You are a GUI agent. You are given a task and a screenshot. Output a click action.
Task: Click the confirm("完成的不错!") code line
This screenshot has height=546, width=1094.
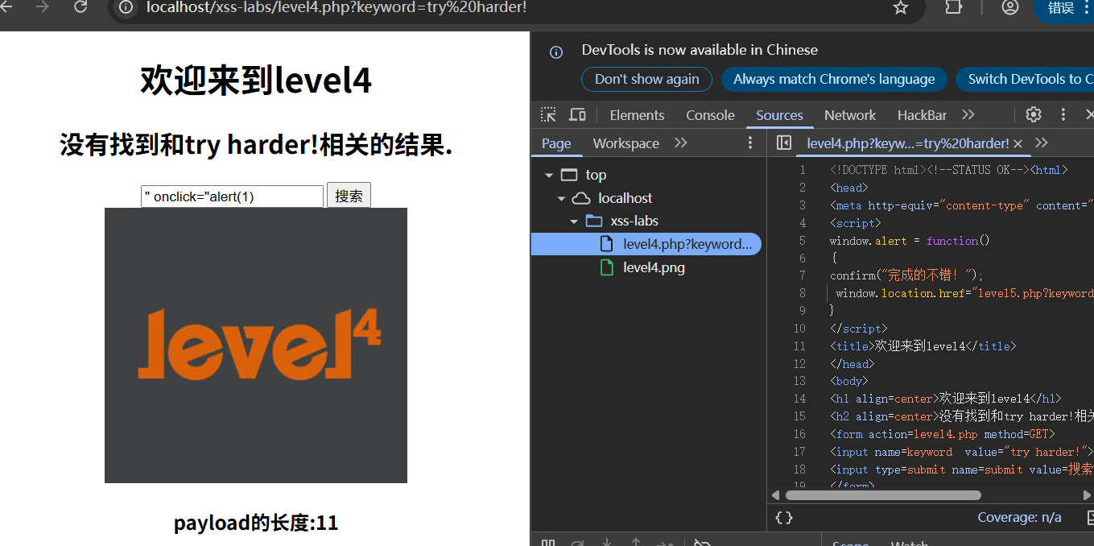(x=906, y=275)
